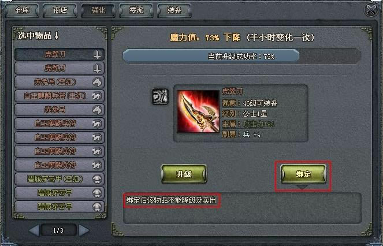Click the armor icon beside 碧鳳穿云甲 (主红)
Viewport: 383px width, 246px height.
(97, 180)
